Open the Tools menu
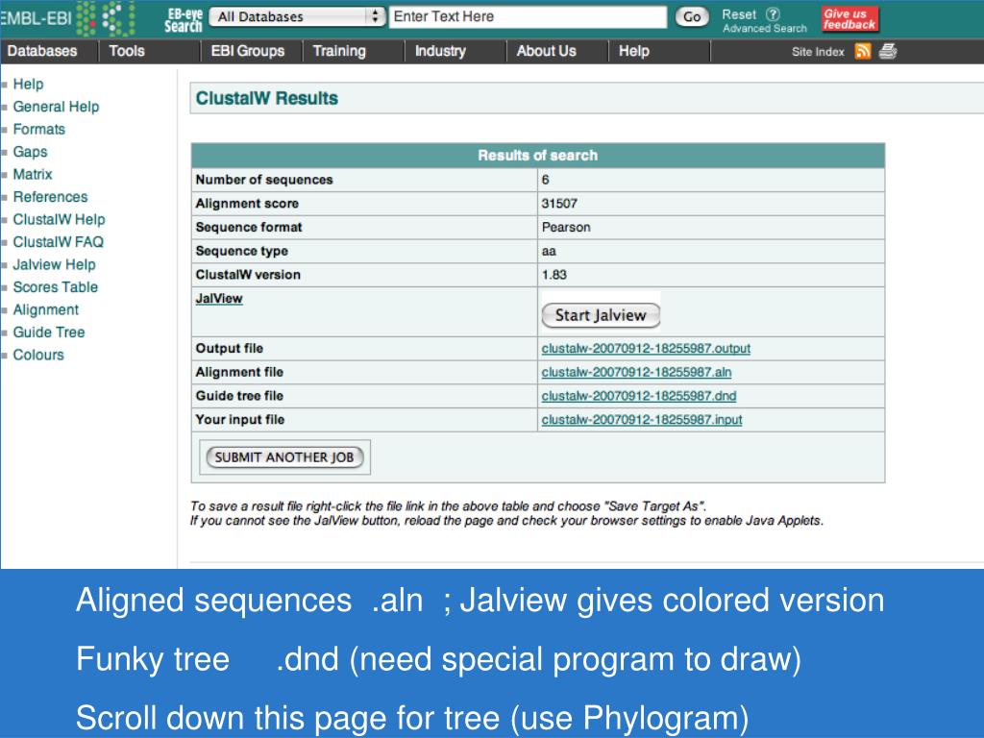Screen dimensions: 984x738 [127, 52]
